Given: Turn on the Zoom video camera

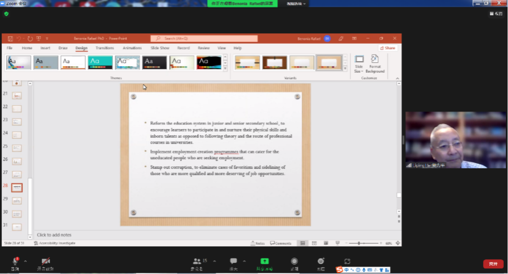Looking at the screenshot, I should (45, 262).
